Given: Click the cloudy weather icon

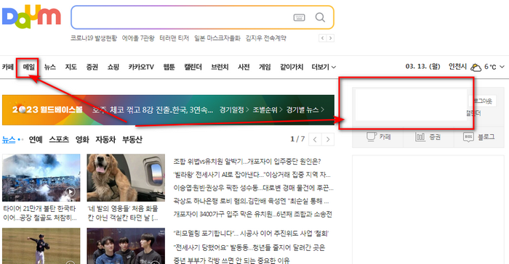Looking at the screenshot, I should click(x=476, y=67).
